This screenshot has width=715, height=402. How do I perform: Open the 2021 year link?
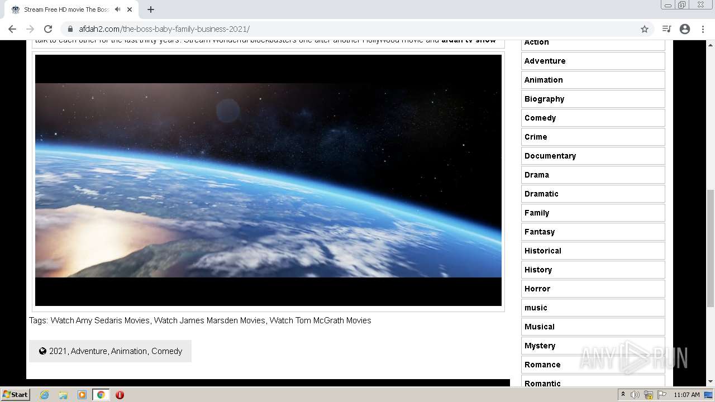(58, 351)
